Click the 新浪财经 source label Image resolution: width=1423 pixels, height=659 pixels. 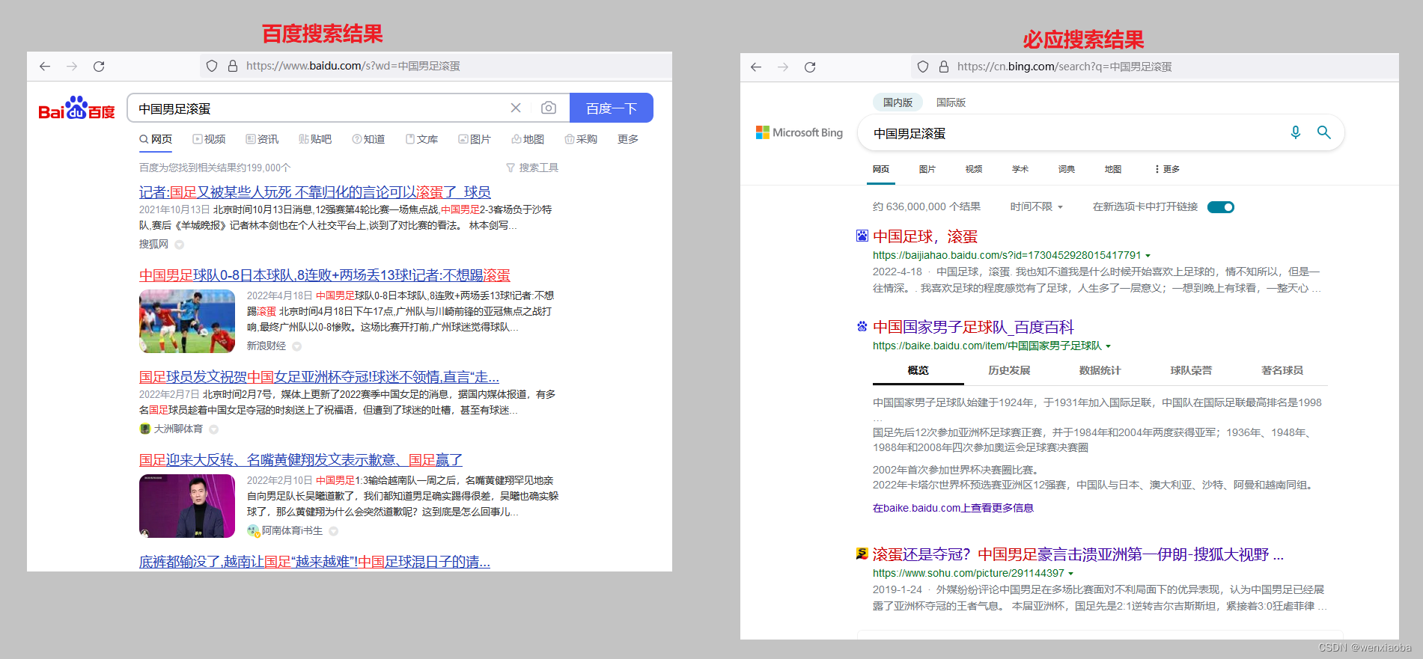pos(266,346)
